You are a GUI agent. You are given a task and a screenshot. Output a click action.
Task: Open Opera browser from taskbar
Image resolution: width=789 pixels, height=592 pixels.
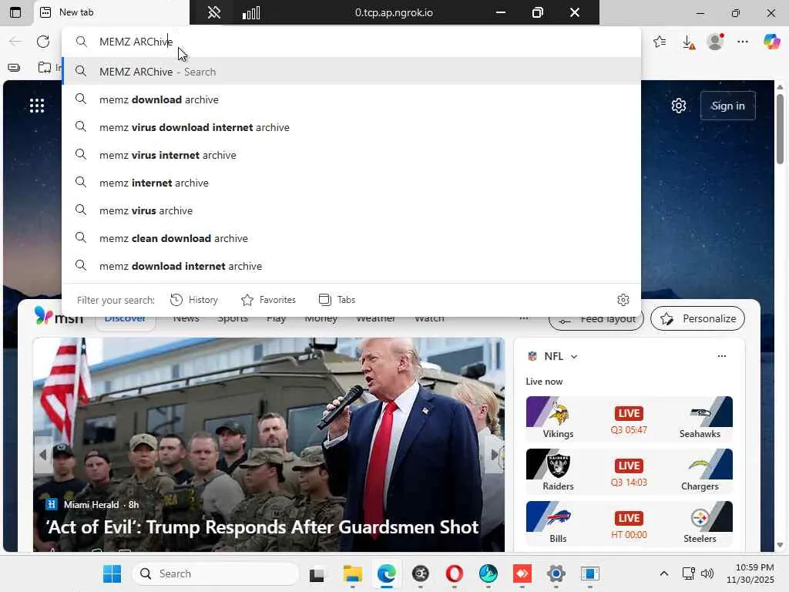point(455,573)
